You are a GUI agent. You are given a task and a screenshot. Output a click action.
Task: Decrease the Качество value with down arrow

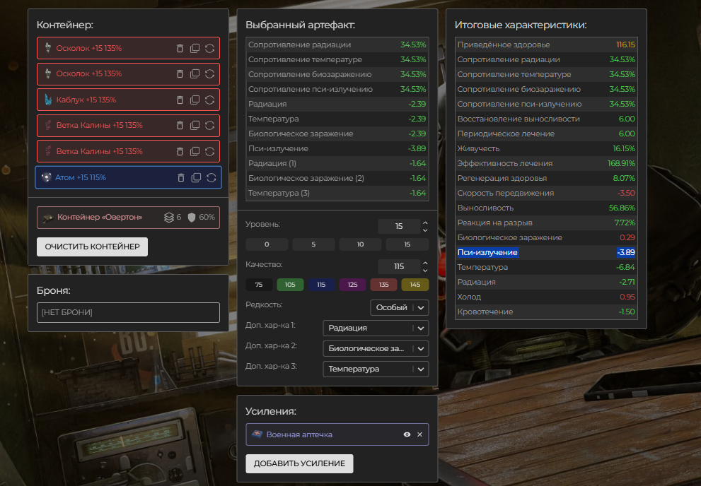[425, 270]
